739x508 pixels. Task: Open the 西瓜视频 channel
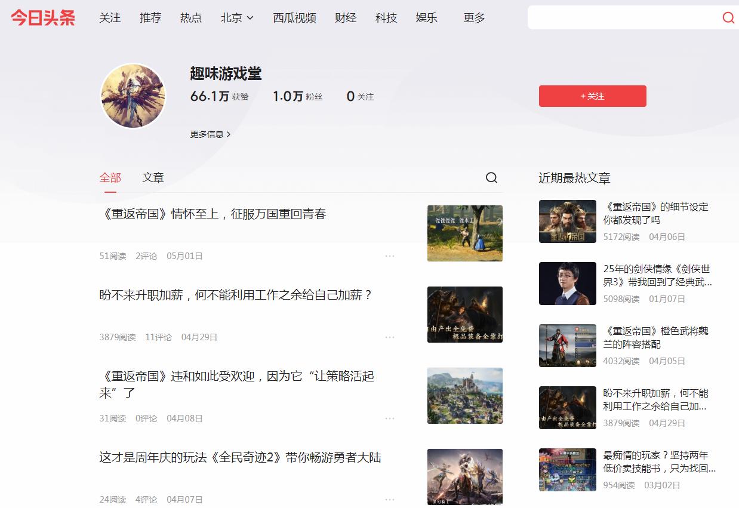[294, 18]
